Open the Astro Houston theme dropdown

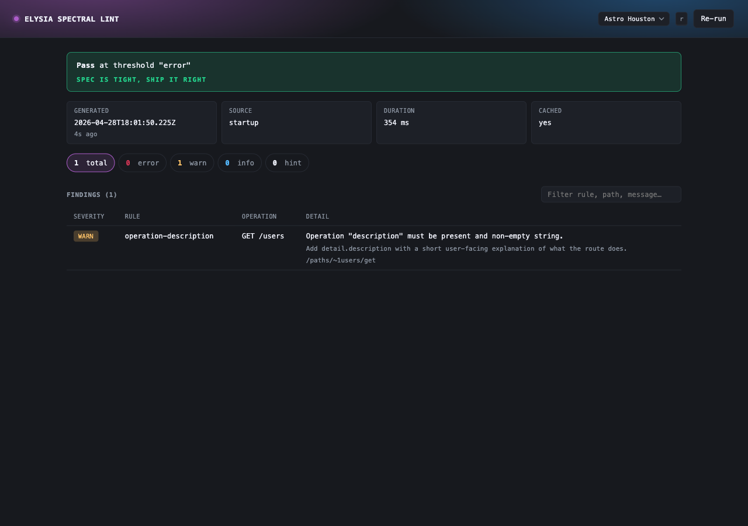[634, 19]
